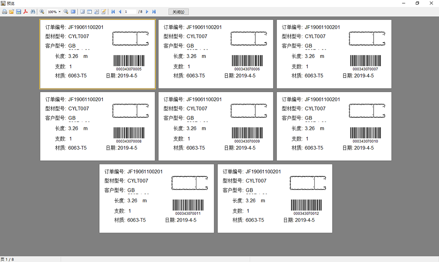
Task: Click 日期: 2019-4-5 on label 000343070011
Action: pos(180,220)
